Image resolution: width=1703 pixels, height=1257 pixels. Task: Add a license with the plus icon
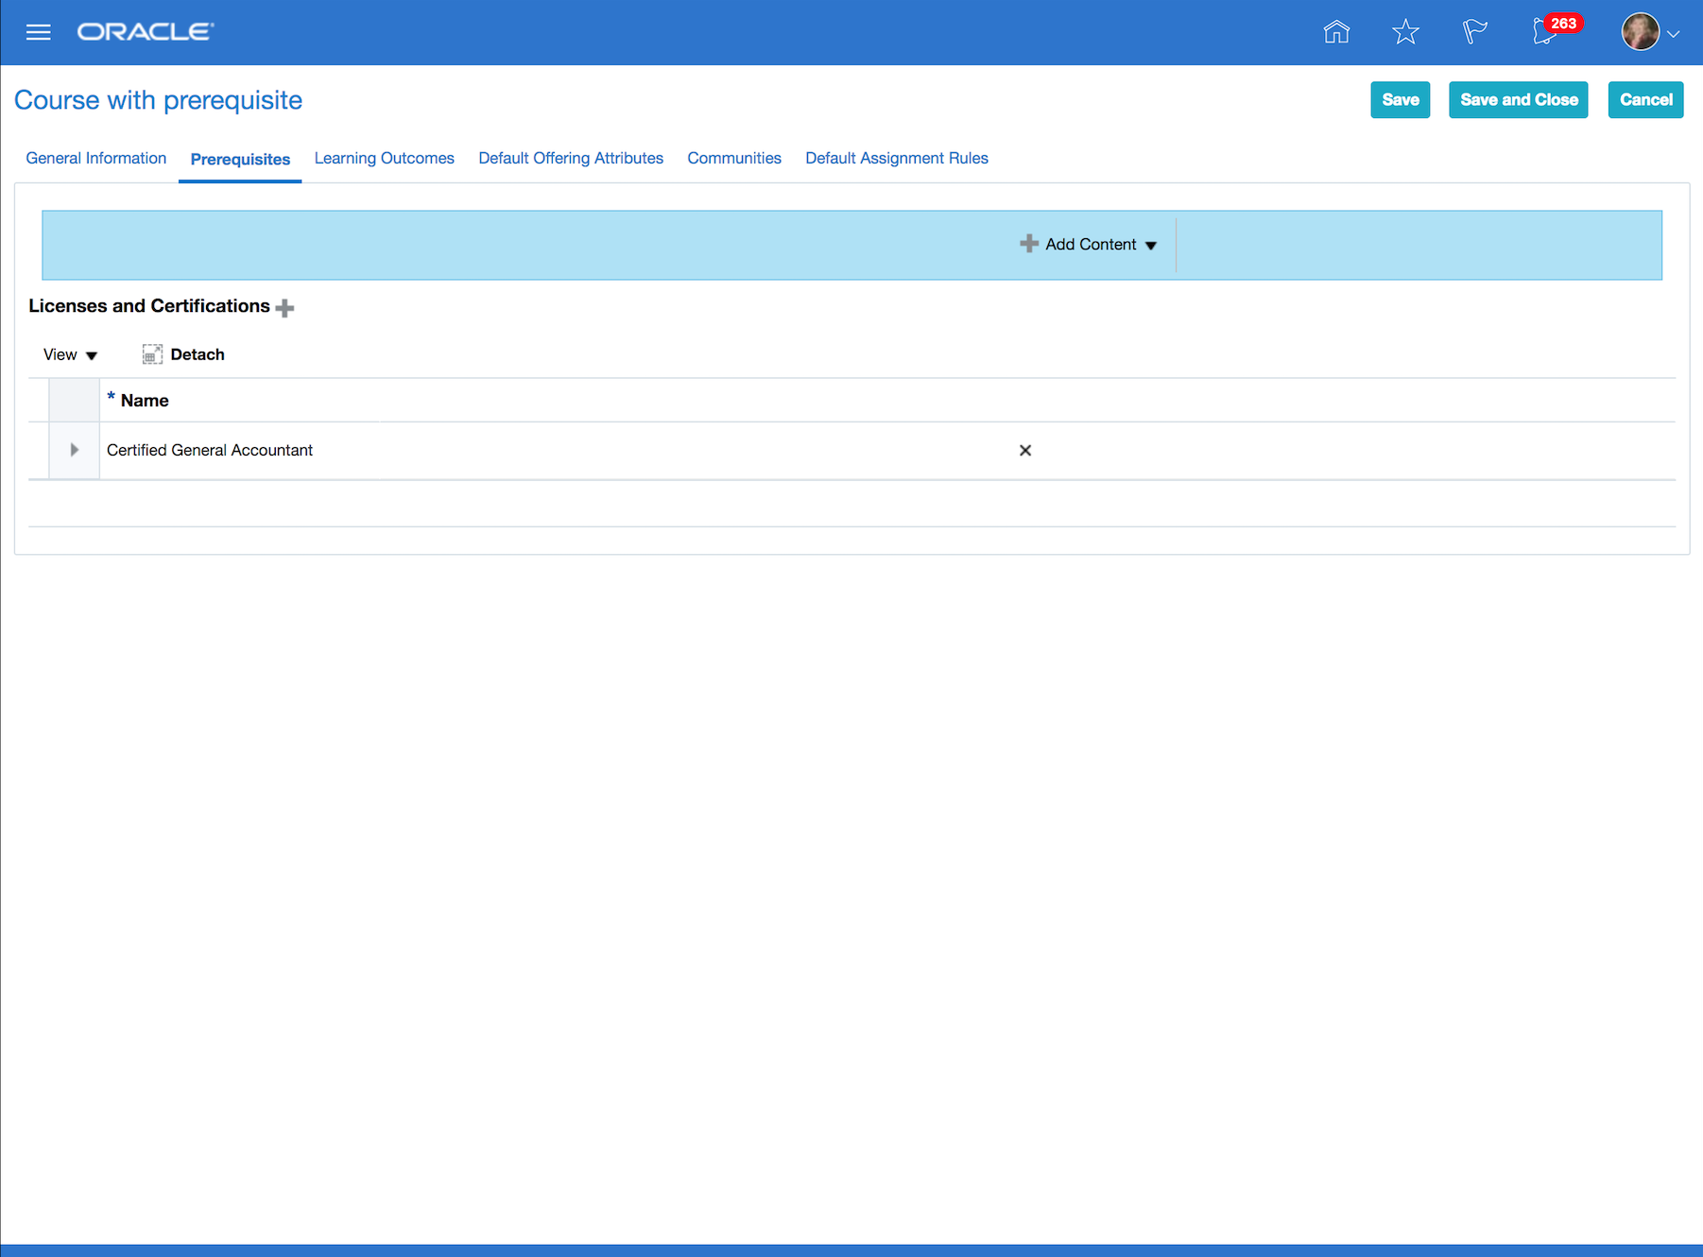[284, 307]
